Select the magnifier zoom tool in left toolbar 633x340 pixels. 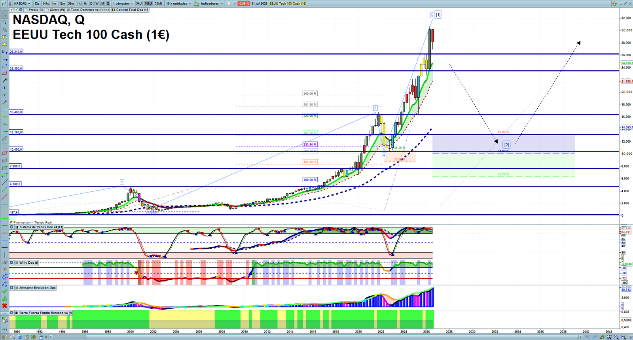4,23
